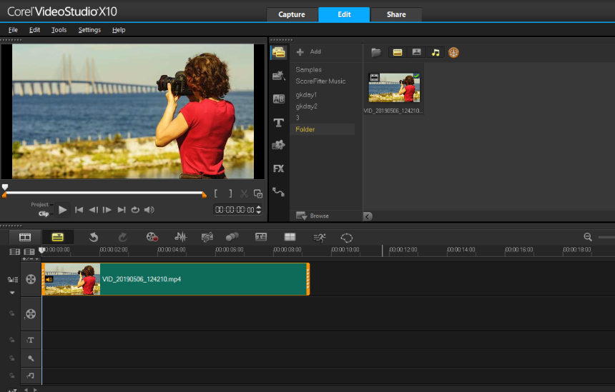Switch to the Capture tab
Screen dimensions: 615x392
pos(292,14)
